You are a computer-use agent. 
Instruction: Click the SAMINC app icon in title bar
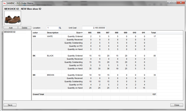coord(4,3)
